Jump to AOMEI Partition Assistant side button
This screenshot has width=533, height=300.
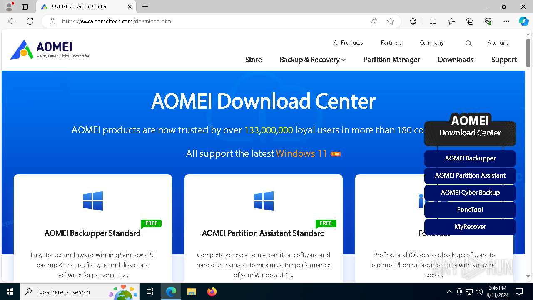click(470, 175)
